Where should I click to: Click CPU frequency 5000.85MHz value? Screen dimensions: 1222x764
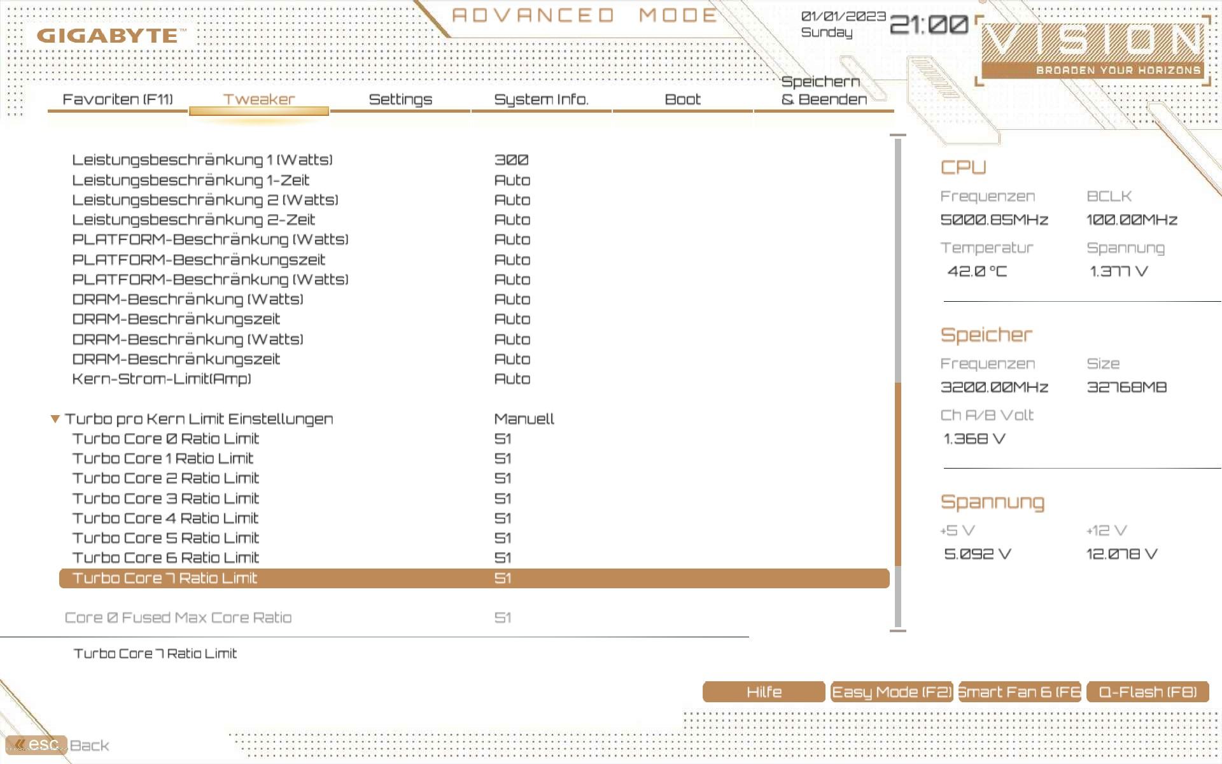pyautogui.click(x=994, y=220)
